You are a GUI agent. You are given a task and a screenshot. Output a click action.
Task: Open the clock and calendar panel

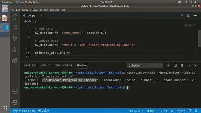pyautogui.click(x=106, y=2)
